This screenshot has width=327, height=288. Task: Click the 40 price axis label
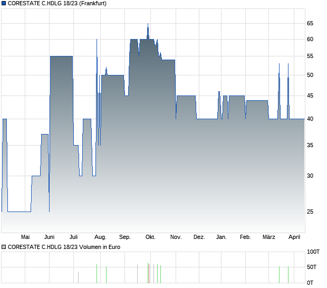[310, 119]
